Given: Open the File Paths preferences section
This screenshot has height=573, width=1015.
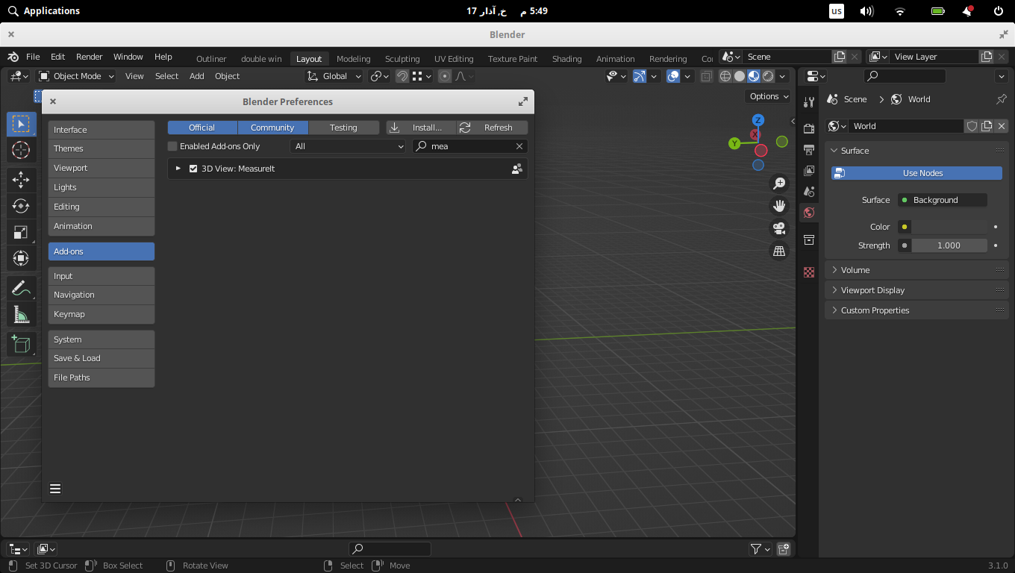Looking at the screenshot, I should point(101,378).
